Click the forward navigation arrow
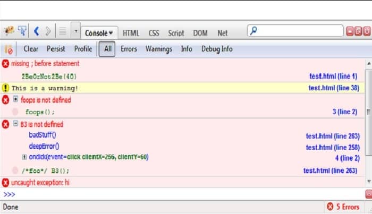This screenshot has width=372, height=214. (48, 32)
